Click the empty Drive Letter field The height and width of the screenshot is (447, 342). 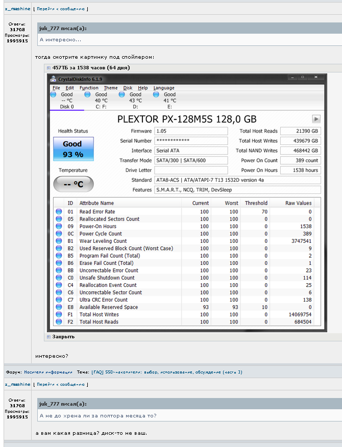tap(191, 170)
